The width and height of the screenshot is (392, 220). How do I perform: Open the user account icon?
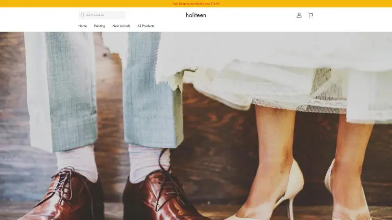(x=299, y=15)
